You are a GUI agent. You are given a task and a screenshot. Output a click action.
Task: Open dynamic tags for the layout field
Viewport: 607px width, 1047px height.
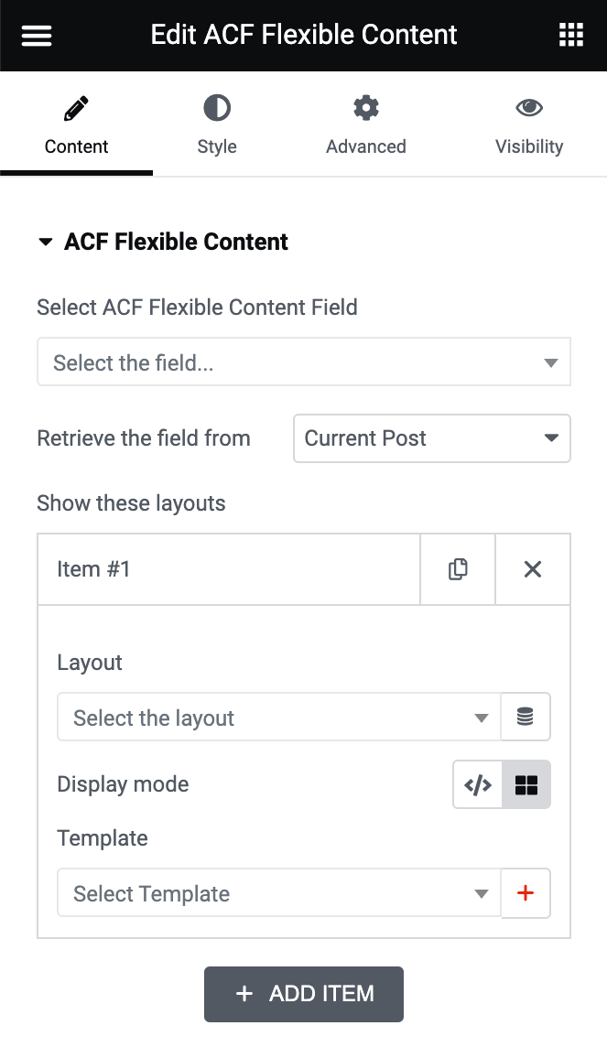pyautogui.click(x=526, y=717)
